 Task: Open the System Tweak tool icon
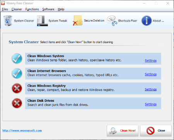click(x=43, y=21)
